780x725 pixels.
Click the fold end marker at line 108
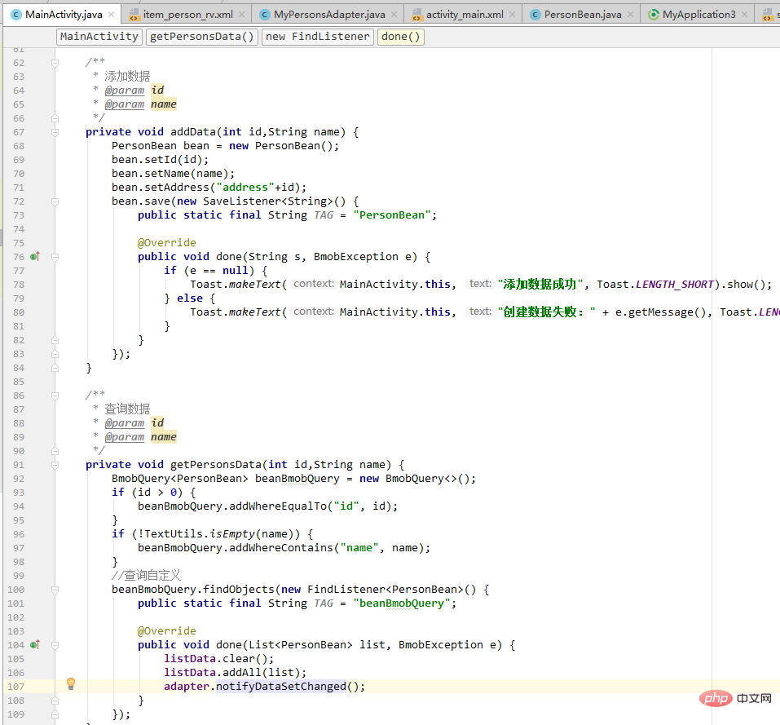click(x=55, y=700)
